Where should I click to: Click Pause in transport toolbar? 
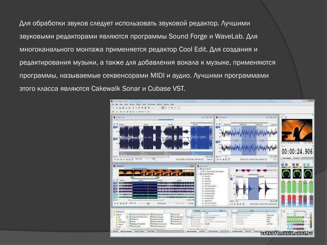click(x=127, y=112)
